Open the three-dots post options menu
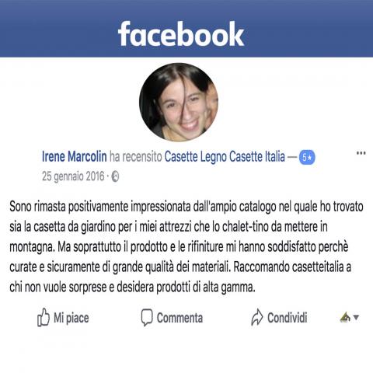This screenshot has height=373, width=373. (361, 153)
